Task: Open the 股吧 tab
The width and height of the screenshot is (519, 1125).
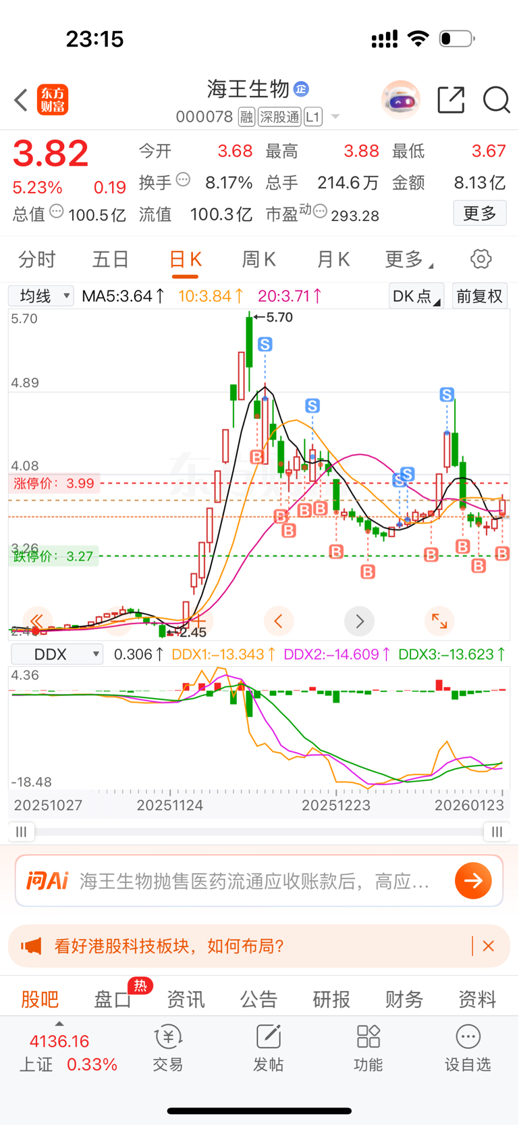Action: click(40, 999)
